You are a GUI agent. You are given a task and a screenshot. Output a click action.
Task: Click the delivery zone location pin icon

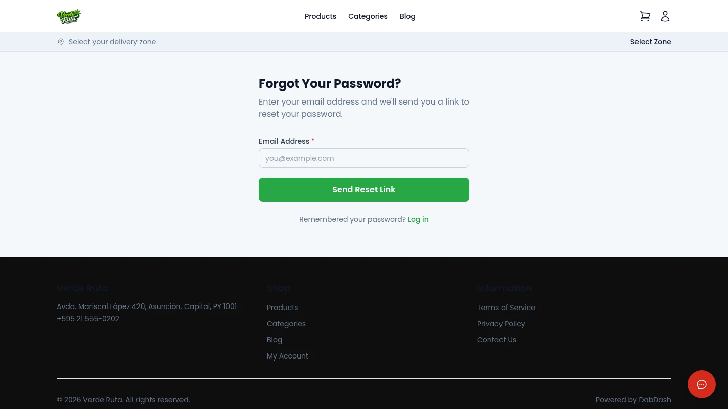click(x=61, y=42)
